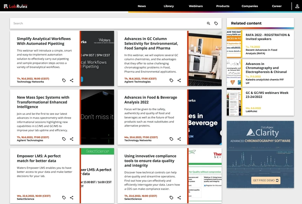Open the Career page
The image size is (302, 204).
277,6
